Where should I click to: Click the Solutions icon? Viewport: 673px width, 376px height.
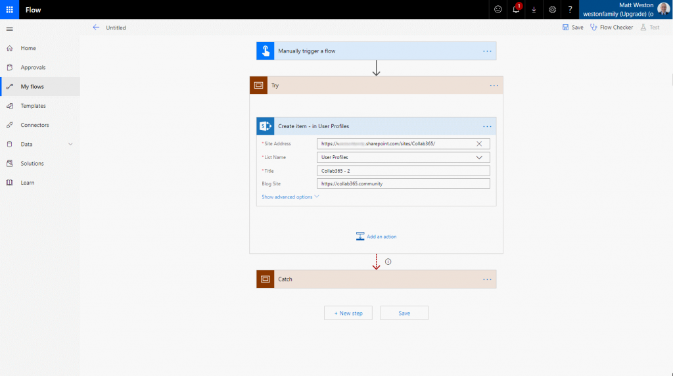(9, 164)
